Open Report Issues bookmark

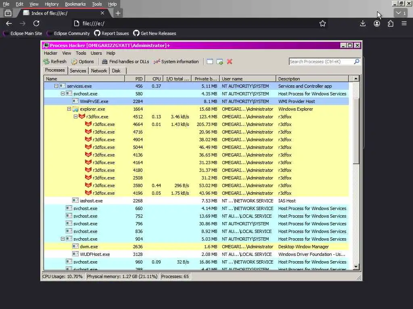point(111,33)
